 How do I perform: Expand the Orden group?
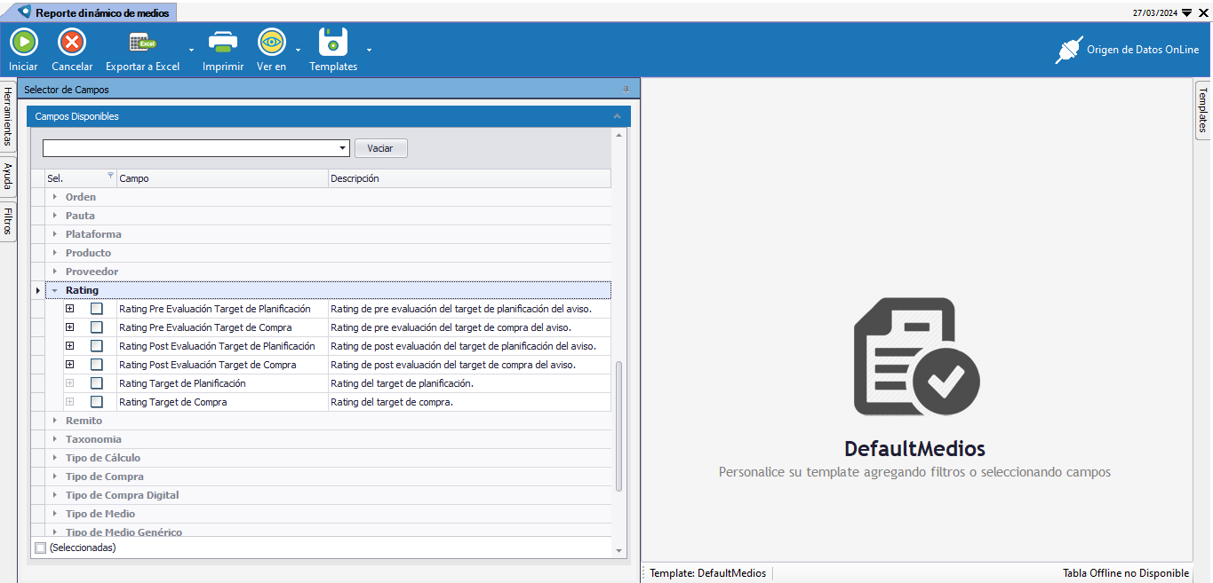pyautogui.click(x=55, y=197)
